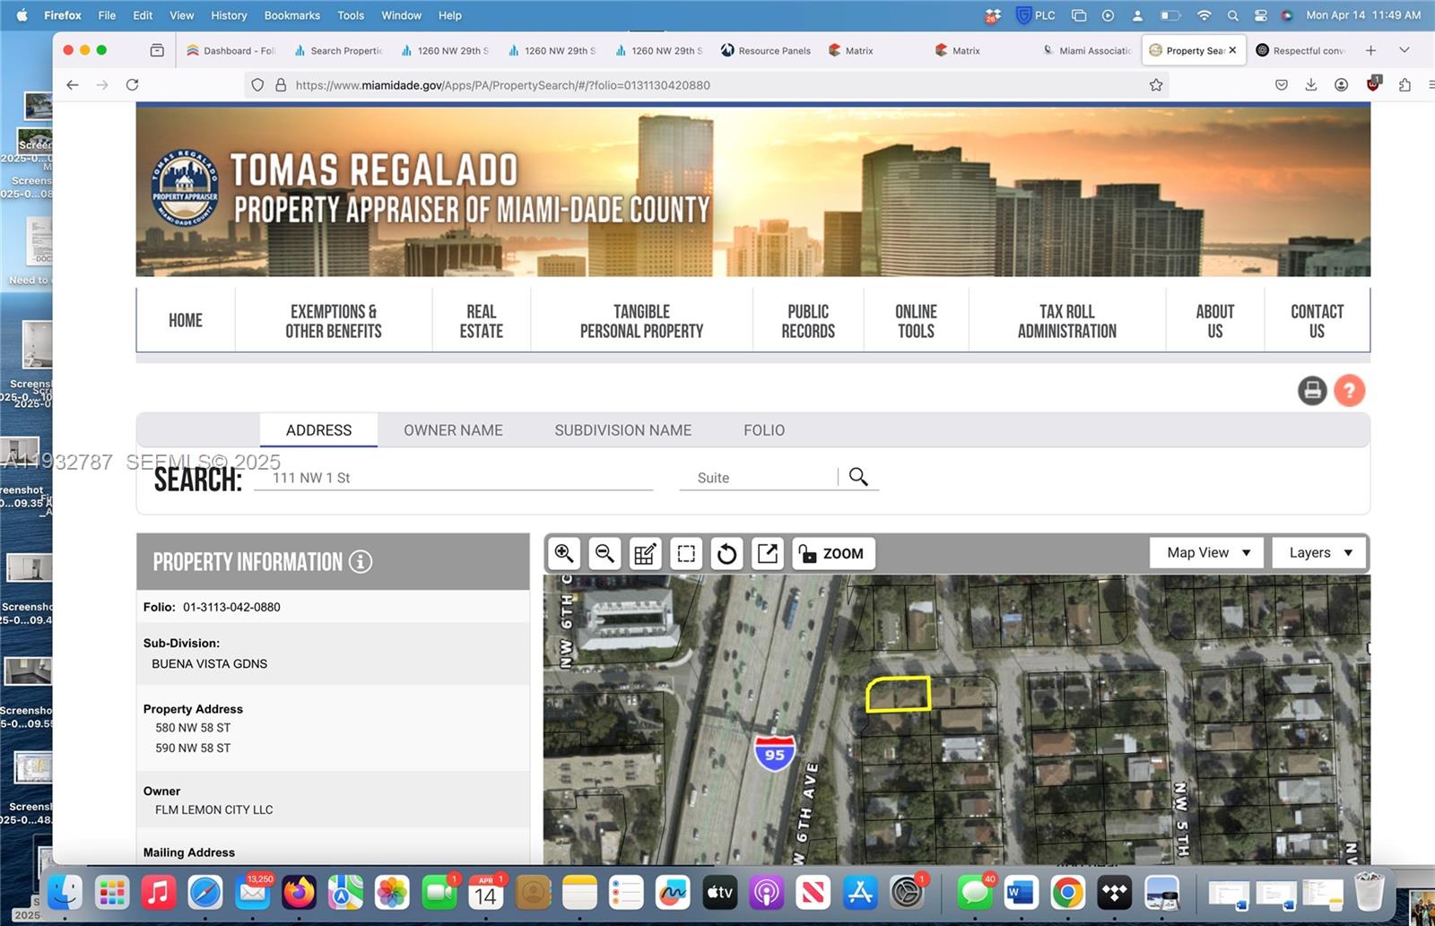Open the map in a larger window
This screenshot has width=1435, height=926.
coord(767,553)
